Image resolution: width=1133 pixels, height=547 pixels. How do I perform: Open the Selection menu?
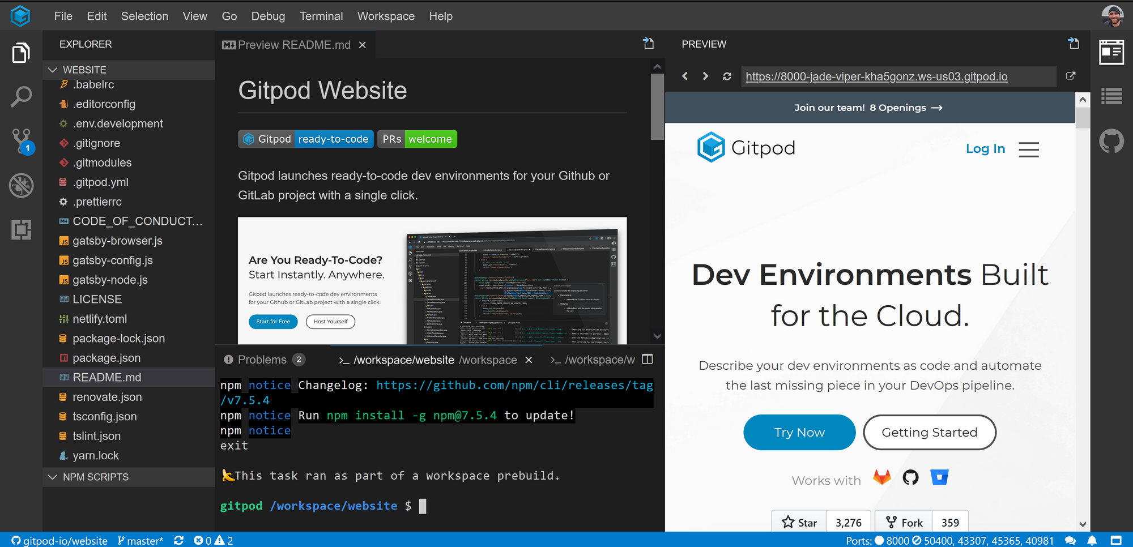[x=144, y=16]
